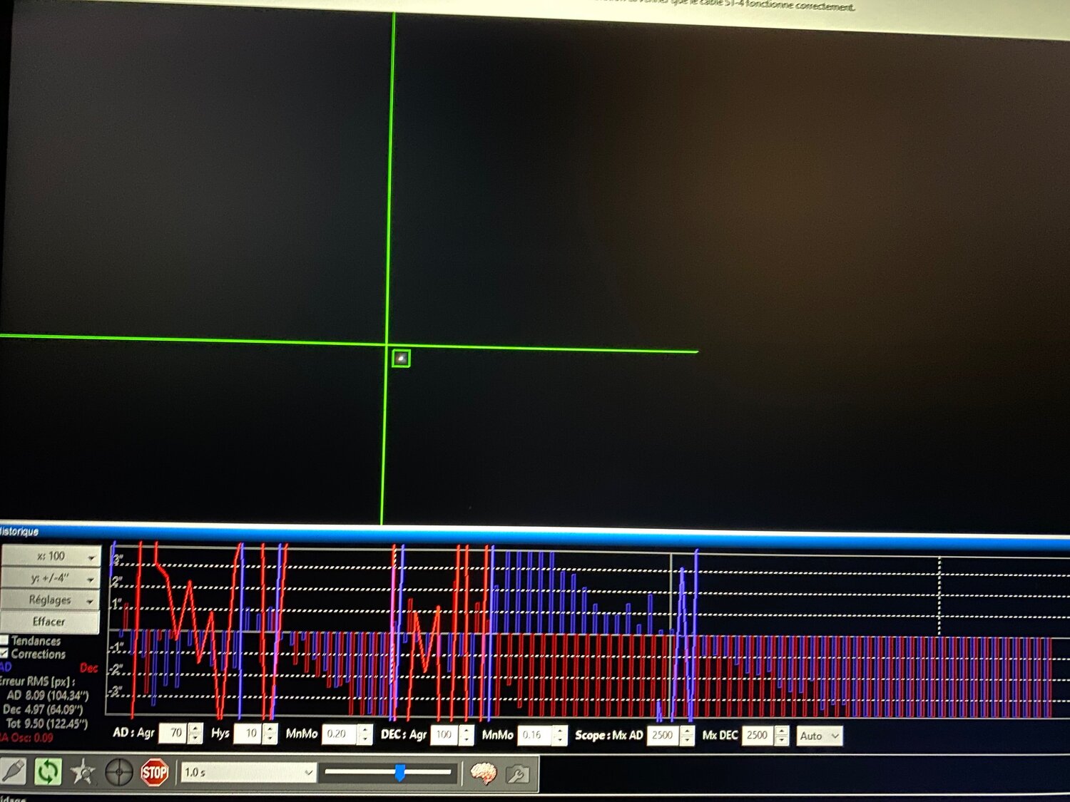Decrease DEC MnMo 0.16 with down arrow

click(x=561, y=739)
